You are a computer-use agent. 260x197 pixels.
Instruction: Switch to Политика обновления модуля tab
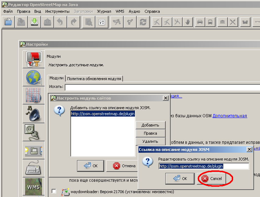pos(94,79)
